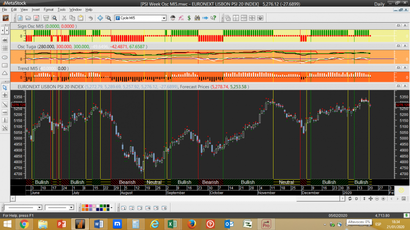Click the zoom in plus icon
410x230 pixels.
[x=383, y=199]
